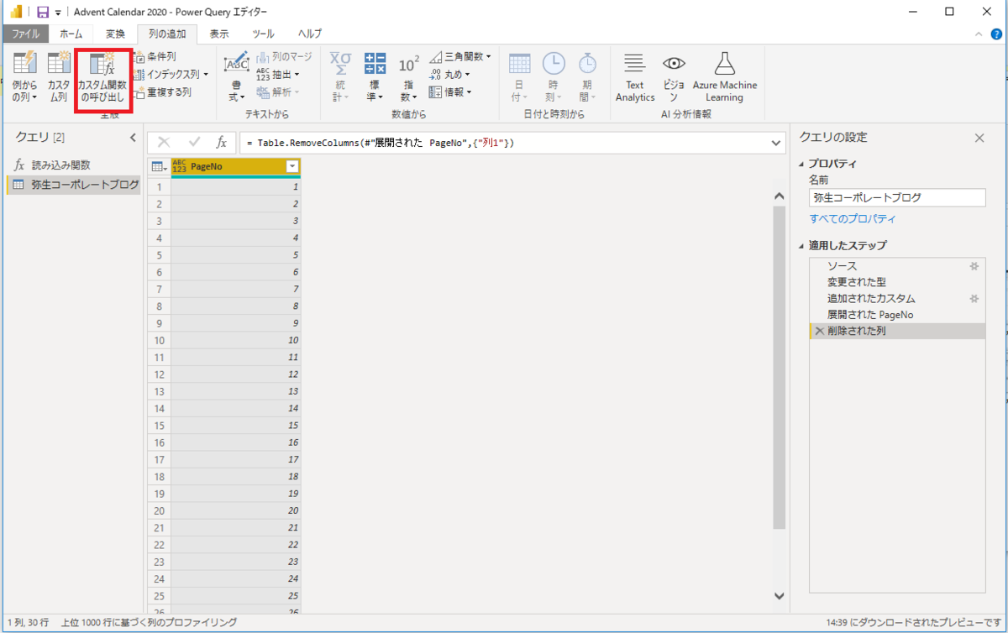Open the 情報 (Information) menu

(449, 92)
